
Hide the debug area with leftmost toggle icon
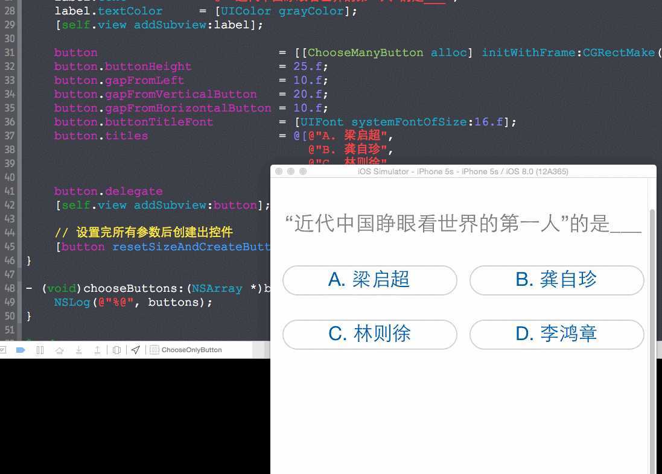[2, 350]
